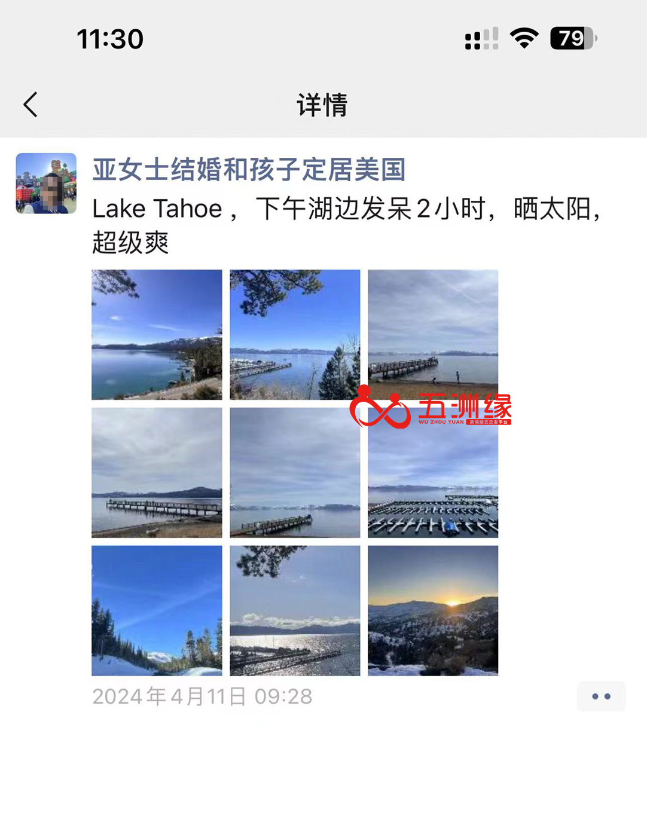The height and width of the screenshot is (813, 647).
Task: Tap the cellular signal bars icon
Action: (x=481, y=39)
